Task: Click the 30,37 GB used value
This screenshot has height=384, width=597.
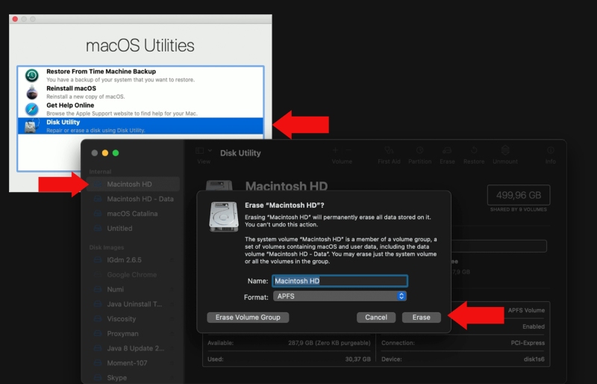Action: coord(358,359)
